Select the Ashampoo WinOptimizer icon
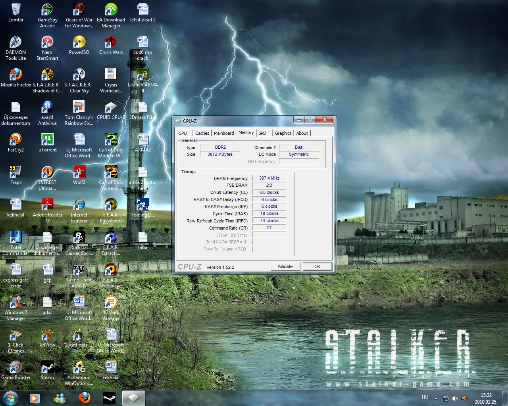508x406 pixels. pyautogui.click(x=79, y=373)
